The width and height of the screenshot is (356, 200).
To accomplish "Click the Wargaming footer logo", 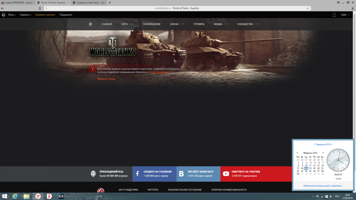I will pos(101,190).
